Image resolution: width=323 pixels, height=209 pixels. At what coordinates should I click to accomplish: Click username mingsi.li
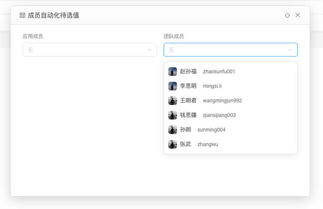click(x=212, y=86)
